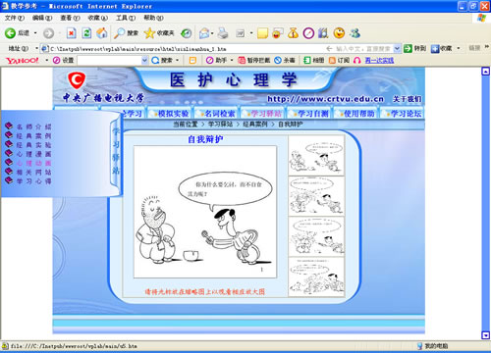Open the 文件 menu
The height and width of the screenshot is (353, 491).
pyautogui.click(x=14, y=18)
